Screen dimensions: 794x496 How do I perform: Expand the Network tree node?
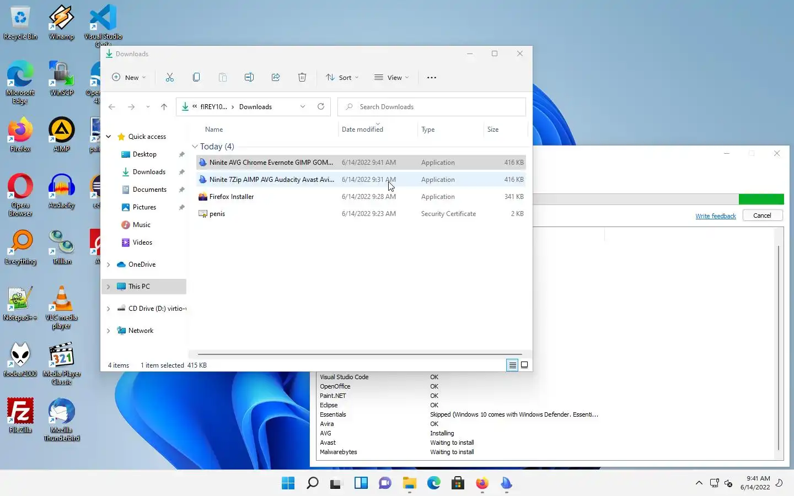pos(109,331)
